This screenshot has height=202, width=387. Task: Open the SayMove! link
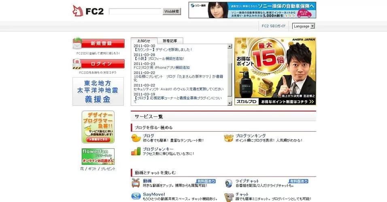click(x=154, y=194)
